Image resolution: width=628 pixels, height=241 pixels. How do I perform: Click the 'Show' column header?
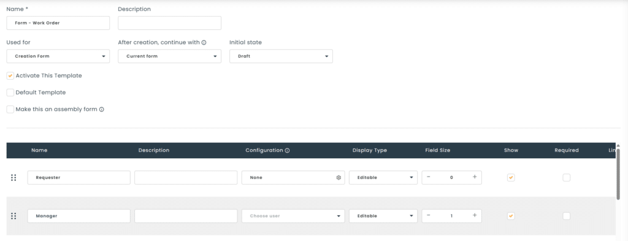click(x=511, y=150)
